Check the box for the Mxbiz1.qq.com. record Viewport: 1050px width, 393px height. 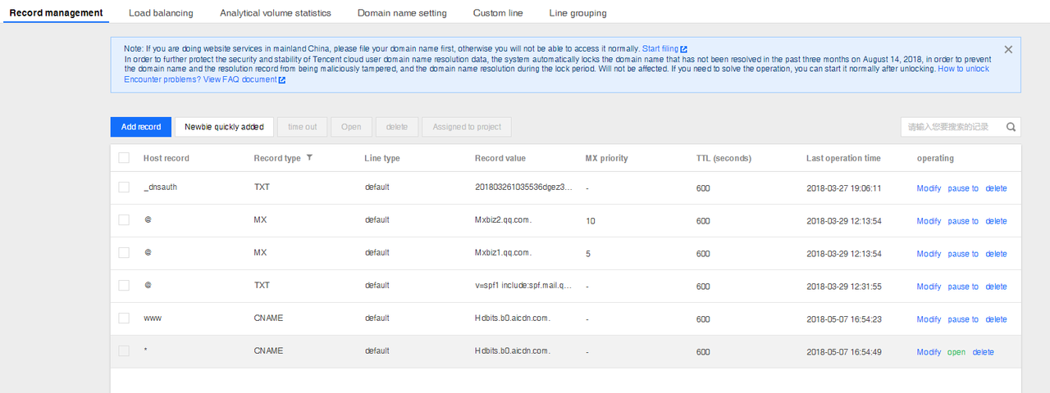point(124,253)
